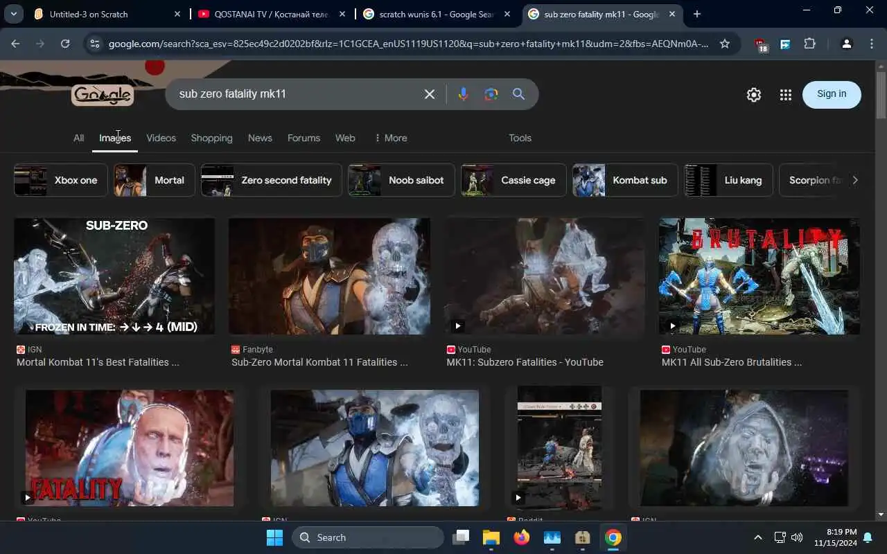The width and height of the screenshot is (887, 554).
Task: Open Google Lens image search icon
Action: 491,94
